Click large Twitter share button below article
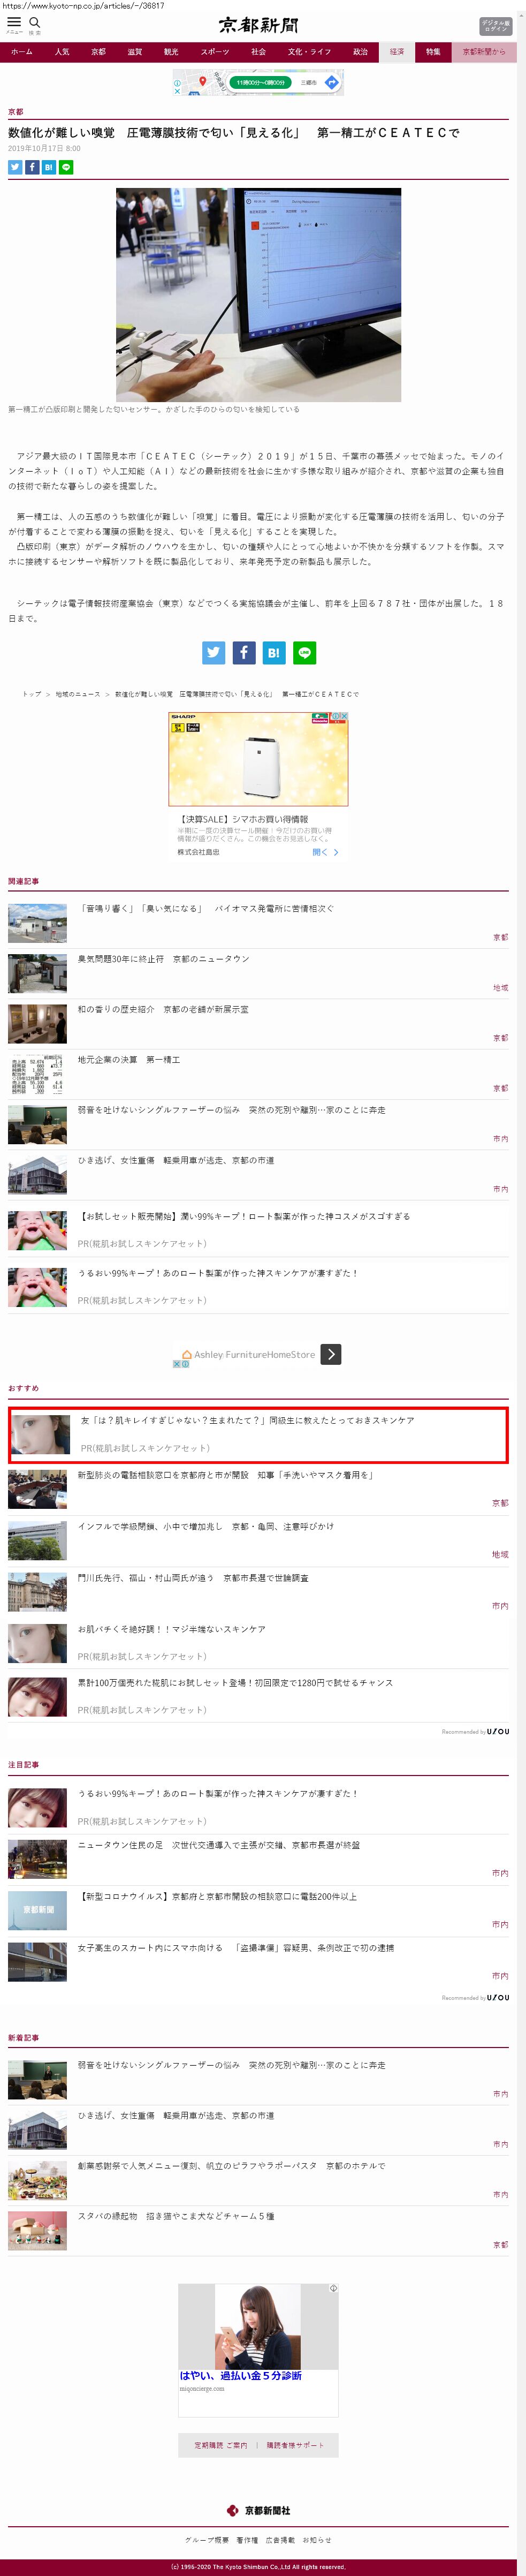 click(214, 653)
